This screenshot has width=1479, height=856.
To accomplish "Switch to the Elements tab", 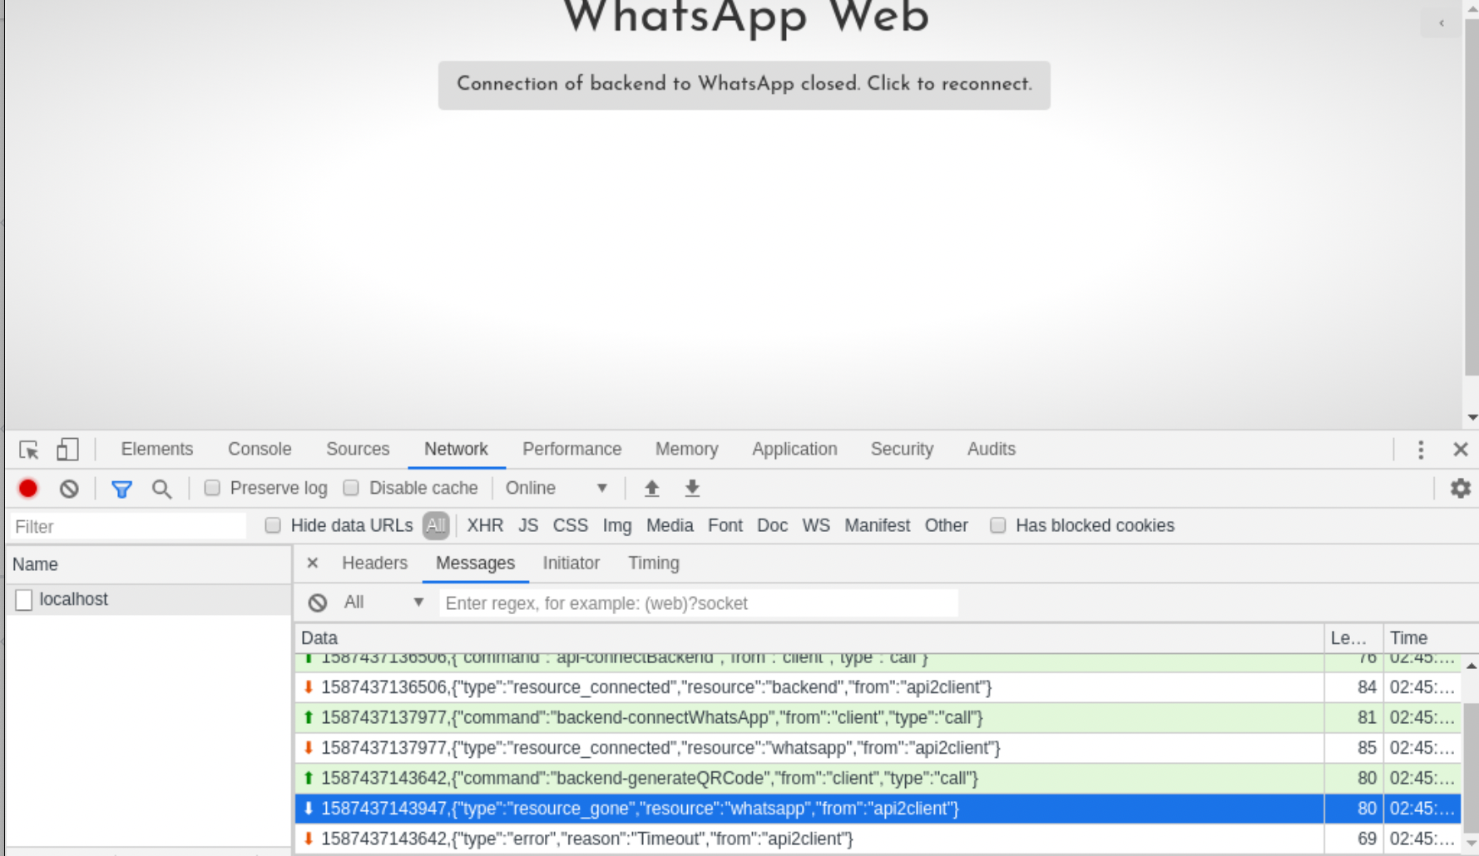I will (157, 450).
